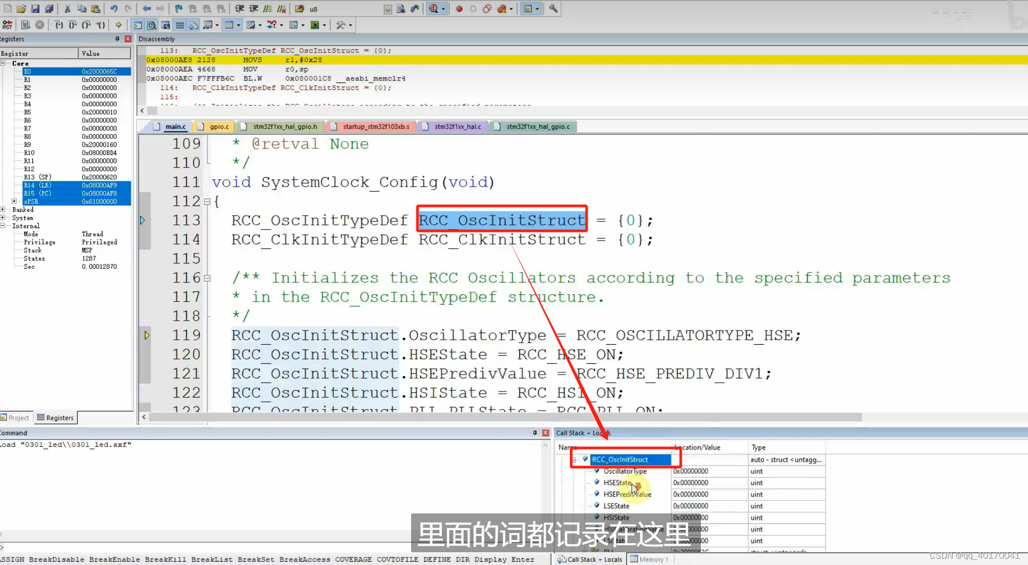Run to cursor line
This screenshot has height=565, width=1028.
point(100,24)
